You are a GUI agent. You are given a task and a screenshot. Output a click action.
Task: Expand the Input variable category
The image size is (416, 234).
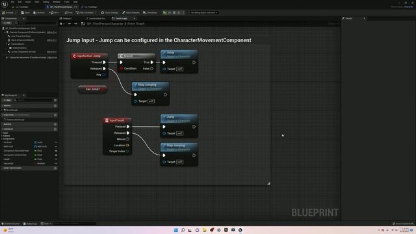pyautogui.click(x=2, y=133)
